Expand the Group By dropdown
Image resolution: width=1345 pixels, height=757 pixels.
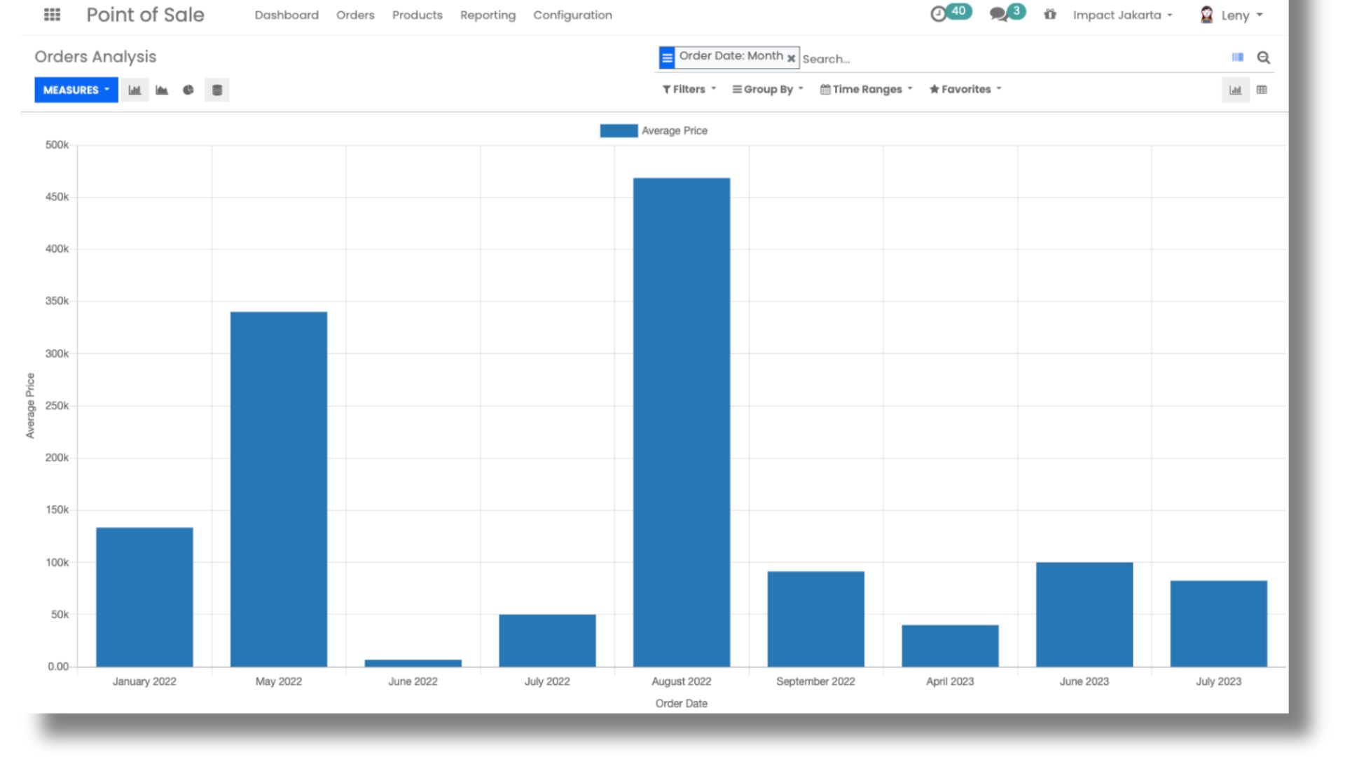click(x=768, y=89)
